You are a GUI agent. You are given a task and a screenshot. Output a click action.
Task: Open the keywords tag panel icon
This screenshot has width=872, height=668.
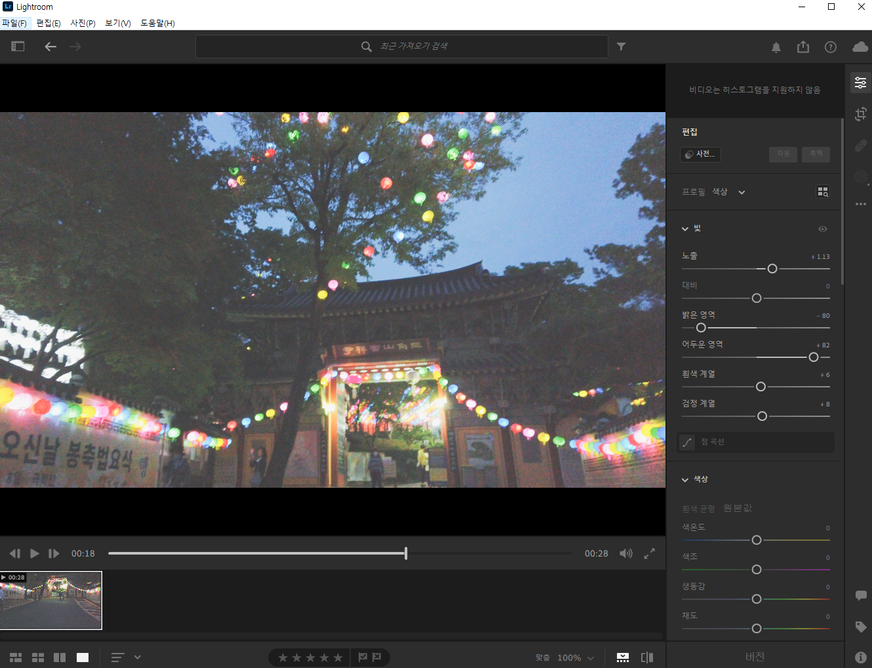[861, 627]
